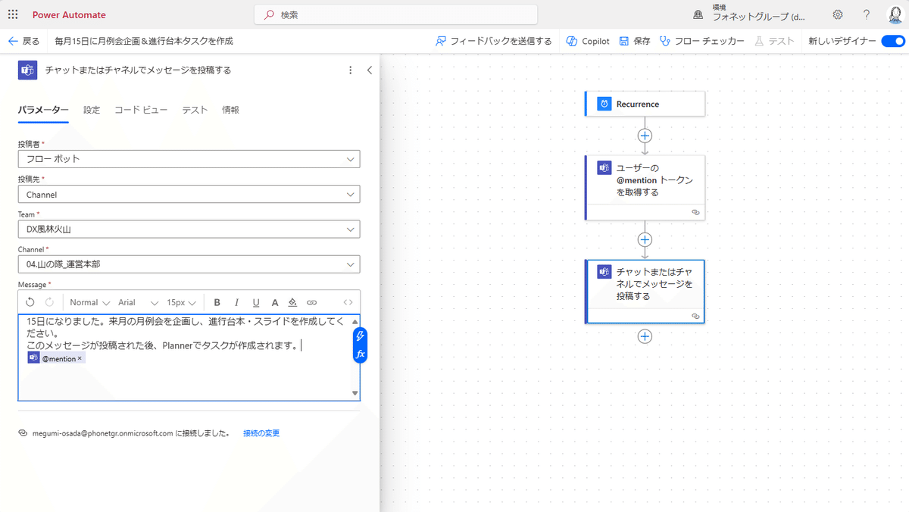
Task: Add step after message post action
Action: click(x=645, y=336)
